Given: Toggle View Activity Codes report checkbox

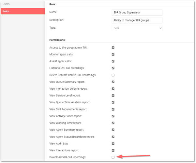Looking at the screenshot, I should click(x=113, y=116).
